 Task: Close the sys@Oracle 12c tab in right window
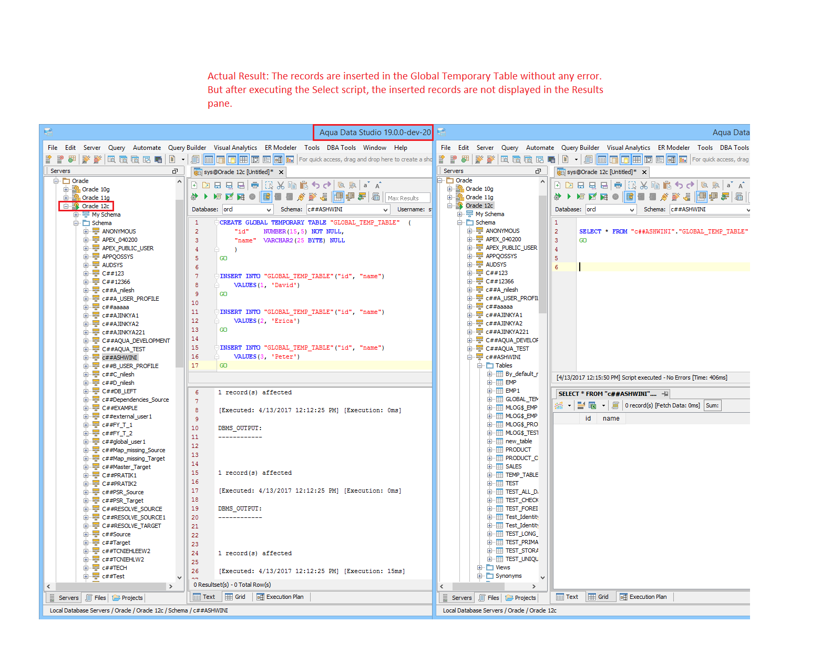(x=644, y=172)
